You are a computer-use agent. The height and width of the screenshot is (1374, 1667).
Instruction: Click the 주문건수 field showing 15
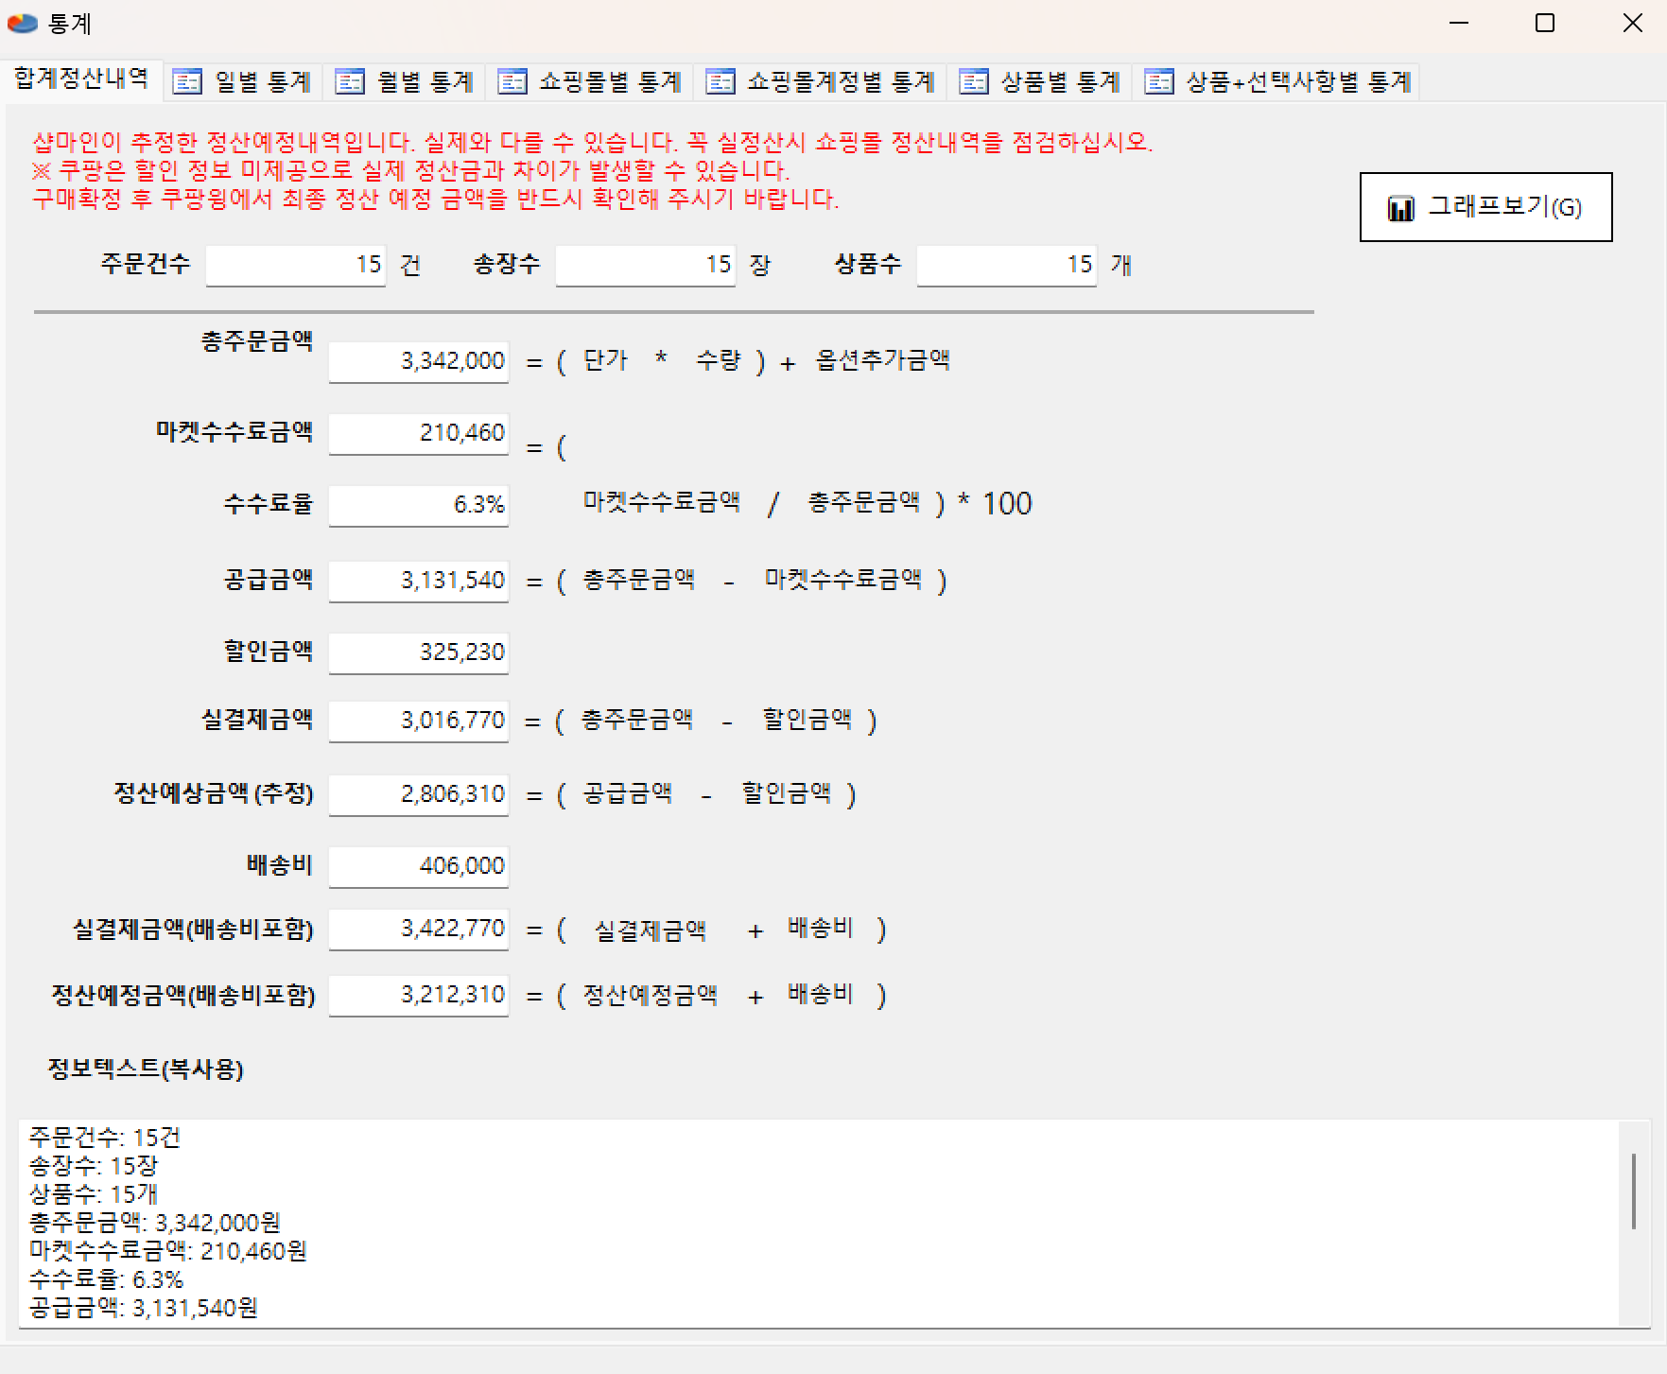pos(295,265)
